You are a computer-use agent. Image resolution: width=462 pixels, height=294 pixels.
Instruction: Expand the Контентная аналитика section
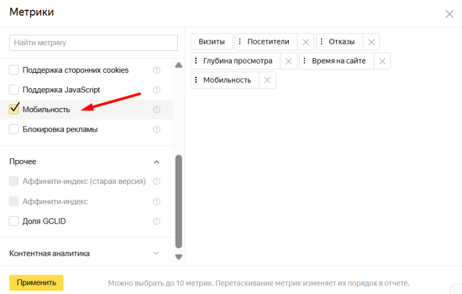156,254
